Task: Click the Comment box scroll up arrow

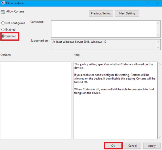Action: pyautogui.click(x=158, y=23)
